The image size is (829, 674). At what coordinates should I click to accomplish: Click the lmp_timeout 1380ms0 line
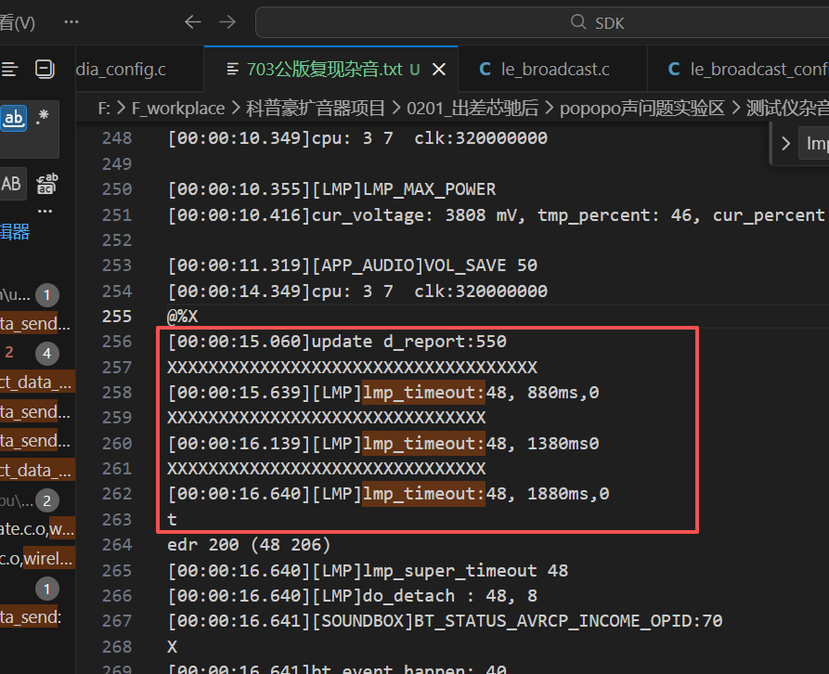pos(383,443)
